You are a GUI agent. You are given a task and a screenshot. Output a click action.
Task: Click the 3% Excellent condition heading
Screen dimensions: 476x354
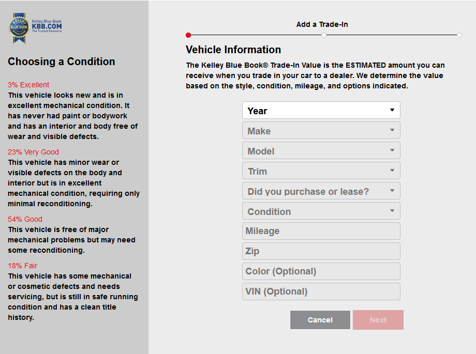(x=28, y=85)
